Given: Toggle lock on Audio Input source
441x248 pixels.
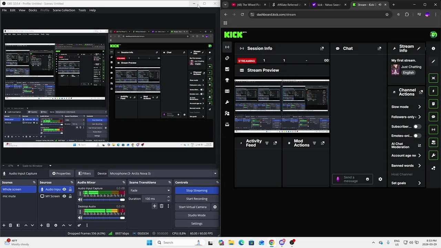Looking at the screenshot, I should coord(70,189).
